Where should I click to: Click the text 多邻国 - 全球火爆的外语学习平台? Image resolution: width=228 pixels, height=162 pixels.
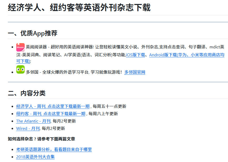[x=57, y=72]
